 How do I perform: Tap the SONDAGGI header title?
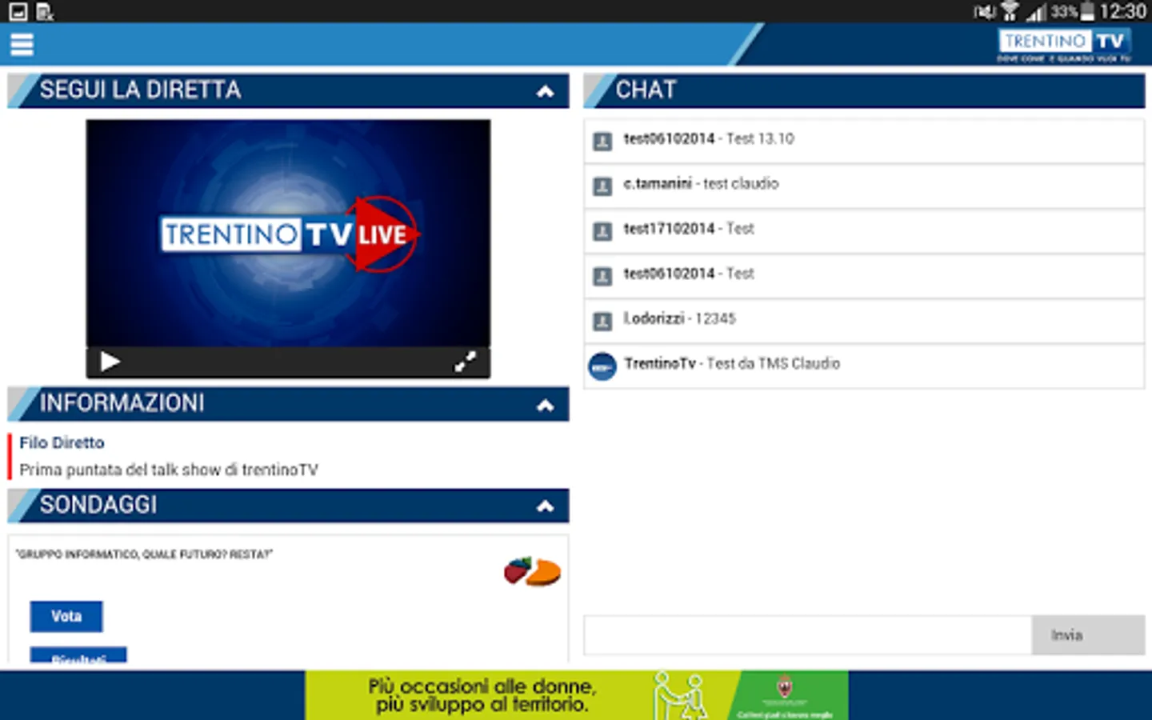98,504
